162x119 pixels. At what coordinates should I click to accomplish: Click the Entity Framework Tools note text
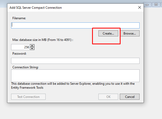coord(73,85)
